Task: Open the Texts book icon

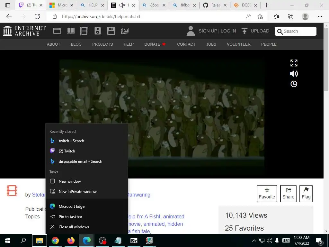Action: (x=70, y=31)
